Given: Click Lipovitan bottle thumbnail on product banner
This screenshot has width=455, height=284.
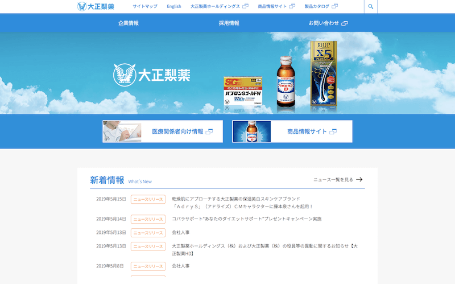Looking at the screenshot, I should tap(252, 131).
